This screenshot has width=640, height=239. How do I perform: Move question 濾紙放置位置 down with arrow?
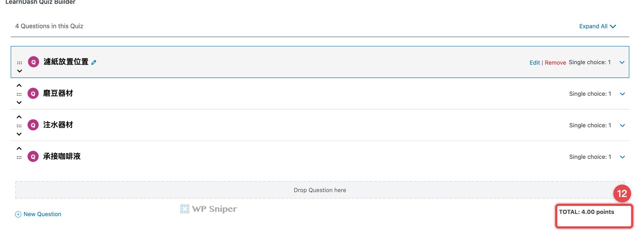[20, 71]
